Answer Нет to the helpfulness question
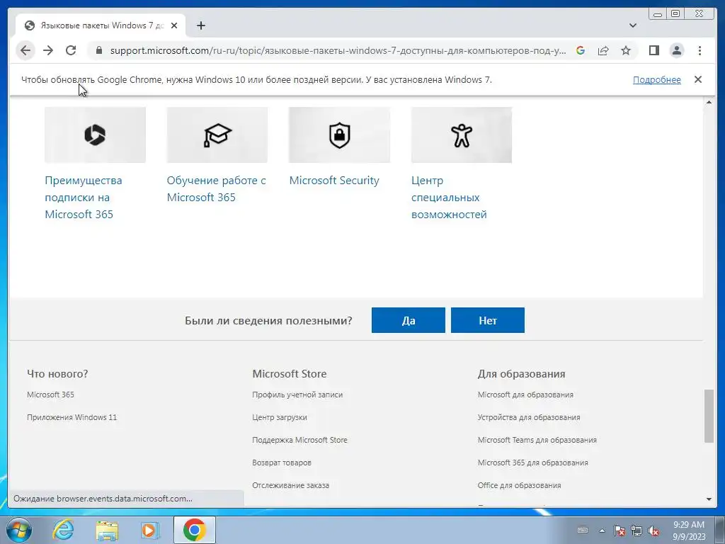This screenshot has width=725, height=544. tap(488, 320)
